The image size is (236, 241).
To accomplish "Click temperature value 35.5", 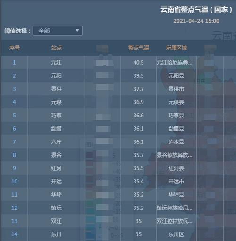I will [x=138, y=168].
